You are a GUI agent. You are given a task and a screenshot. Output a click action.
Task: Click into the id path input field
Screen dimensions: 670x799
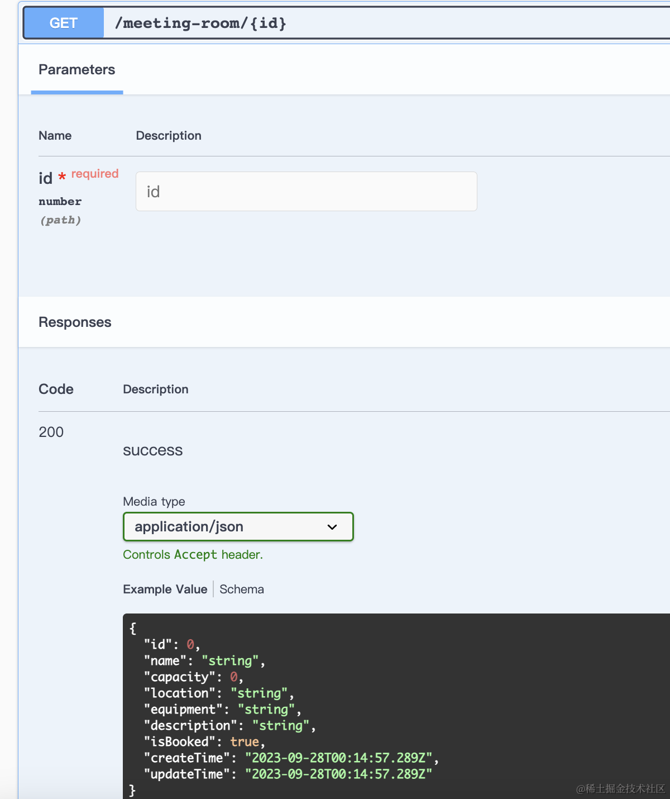click(306, 192)
